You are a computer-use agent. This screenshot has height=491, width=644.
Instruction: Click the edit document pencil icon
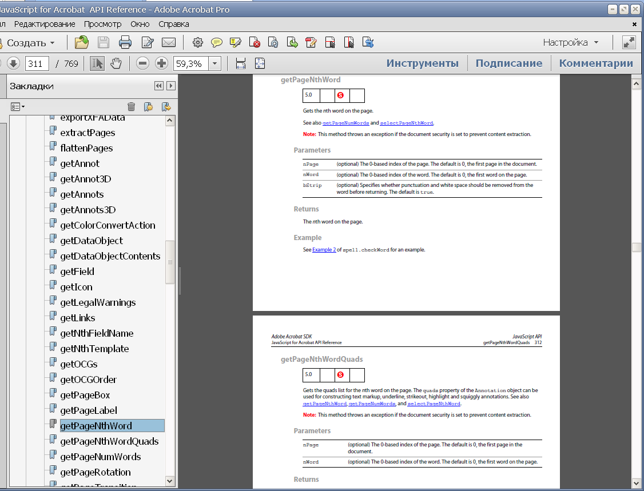coord(147,42)
